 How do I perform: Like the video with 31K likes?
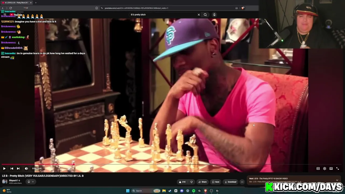(182, 182)
